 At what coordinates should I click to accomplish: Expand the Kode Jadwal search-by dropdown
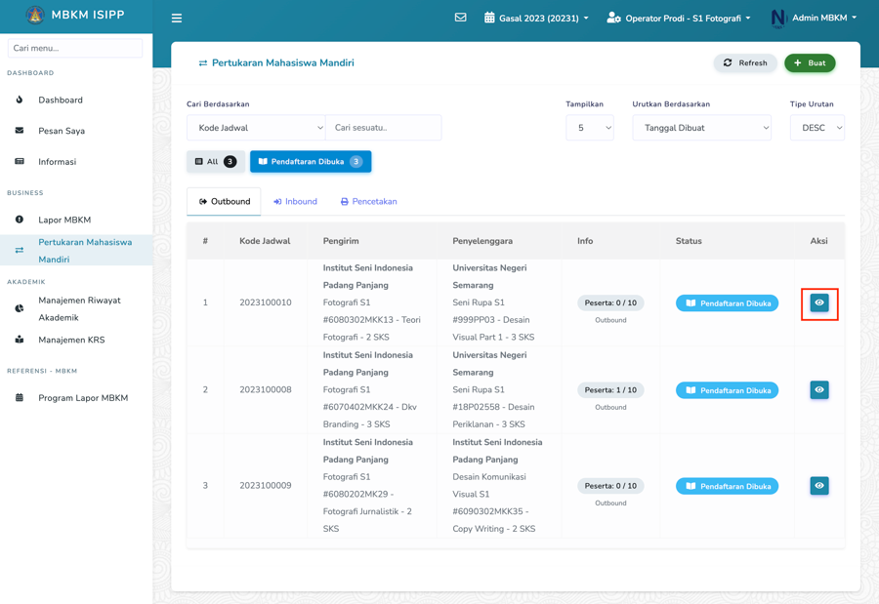256,128
